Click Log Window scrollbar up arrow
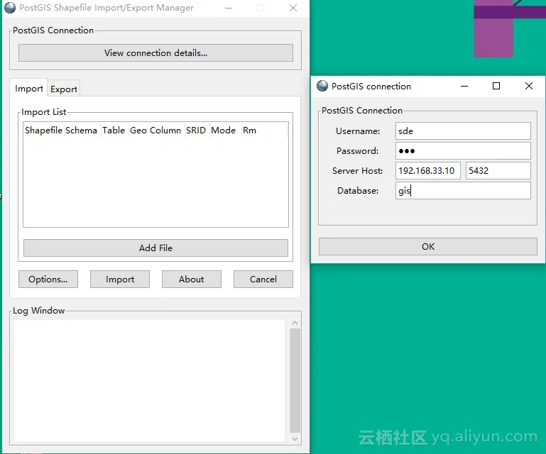 coord(295,323)
